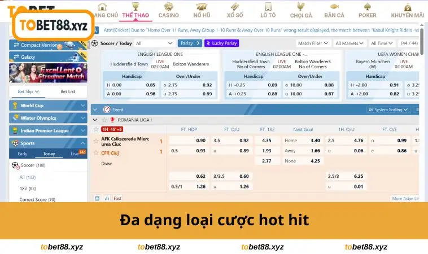Image resolution: width=428 pixels, height=254 pixels.
Task: Open the System Sorting dropdown
Action: click(x=388, y=110)
